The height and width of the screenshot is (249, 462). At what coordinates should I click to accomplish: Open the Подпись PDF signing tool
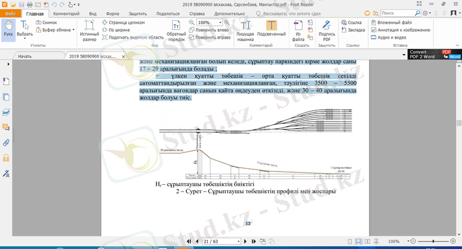326,30
